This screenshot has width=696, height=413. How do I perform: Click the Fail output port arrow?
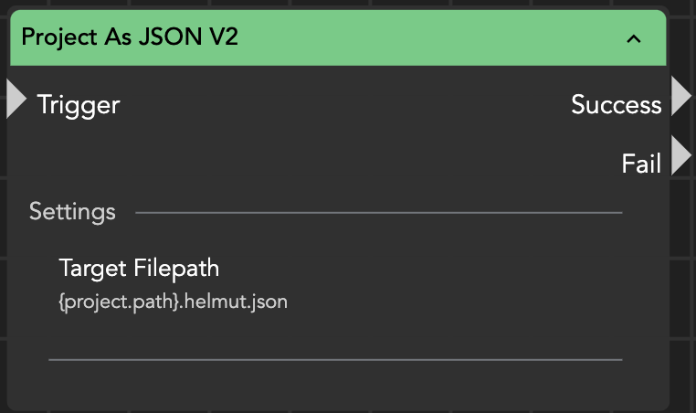[681, 155]
